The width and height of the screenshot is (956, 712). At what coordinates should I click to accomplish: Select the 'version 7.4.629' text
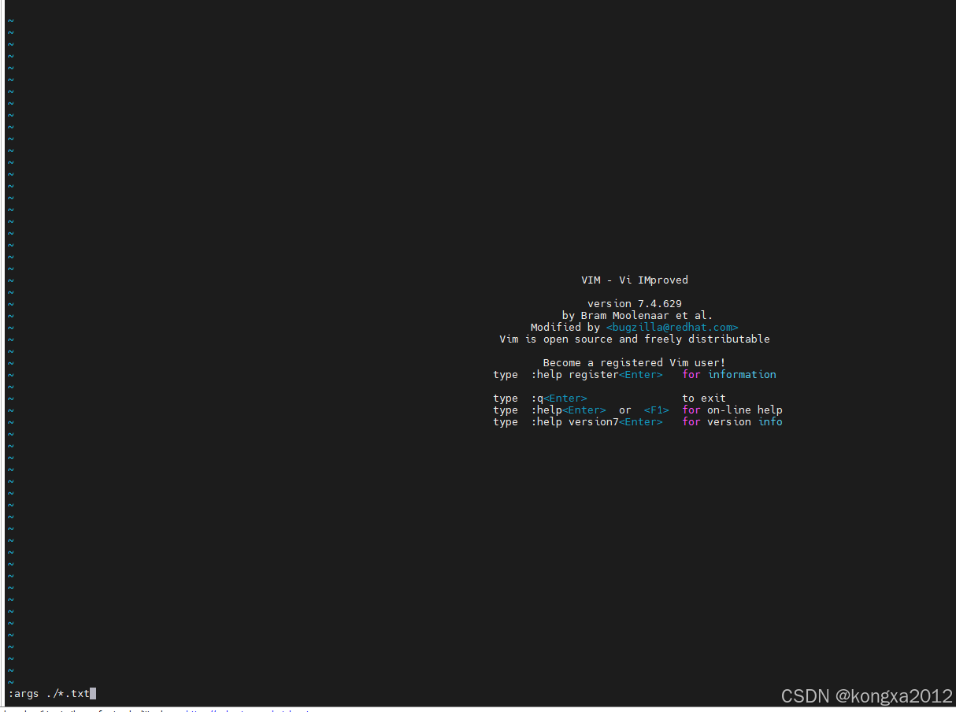pos(635,303)
